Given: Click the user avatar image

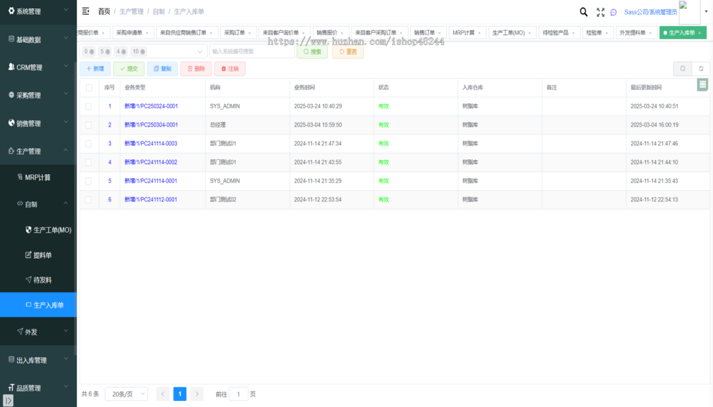Looking at the screenshot, I should pos(689,12).
